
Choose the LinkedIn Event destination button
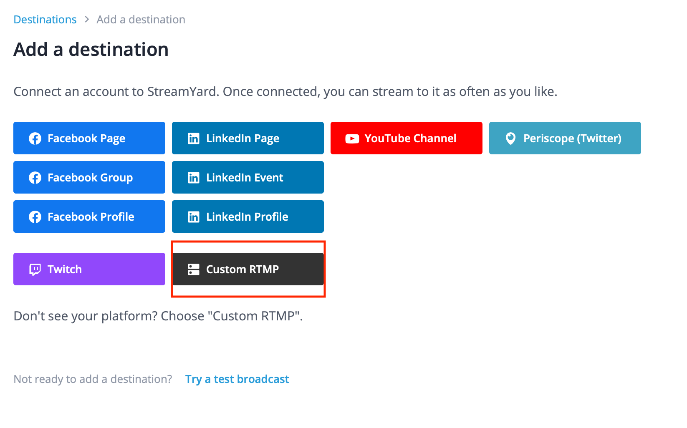248,177
